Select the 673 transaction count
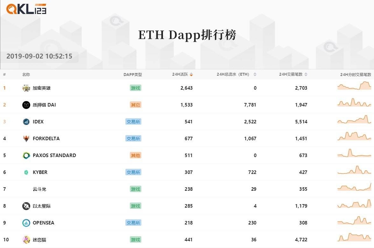This screenshot has width=374, height=248. 303,155
